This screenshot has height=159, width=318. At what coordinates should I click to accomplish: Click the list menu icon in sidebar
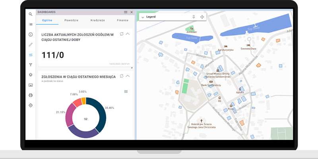point(31,24)
